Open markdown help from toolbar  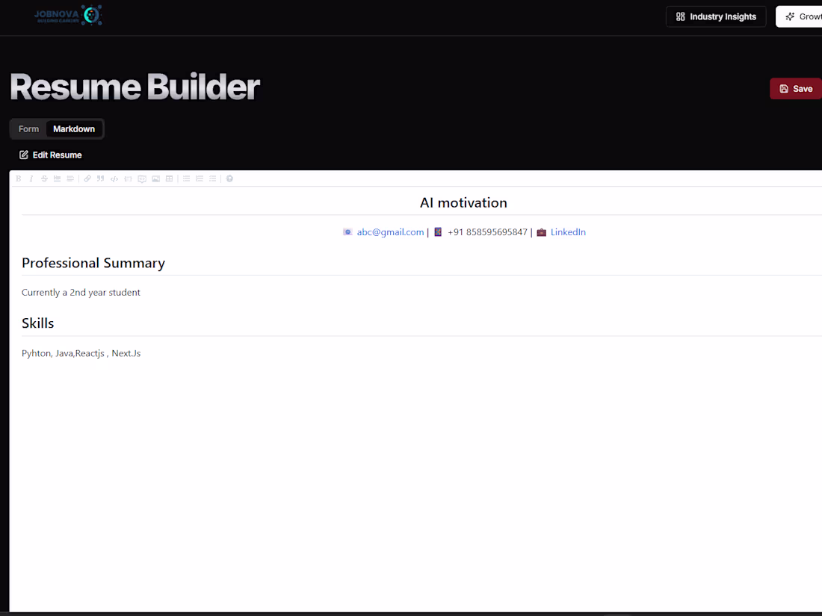229,178
